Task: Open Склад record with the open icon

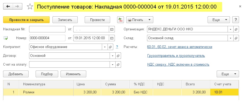Action: pos(236,38)
